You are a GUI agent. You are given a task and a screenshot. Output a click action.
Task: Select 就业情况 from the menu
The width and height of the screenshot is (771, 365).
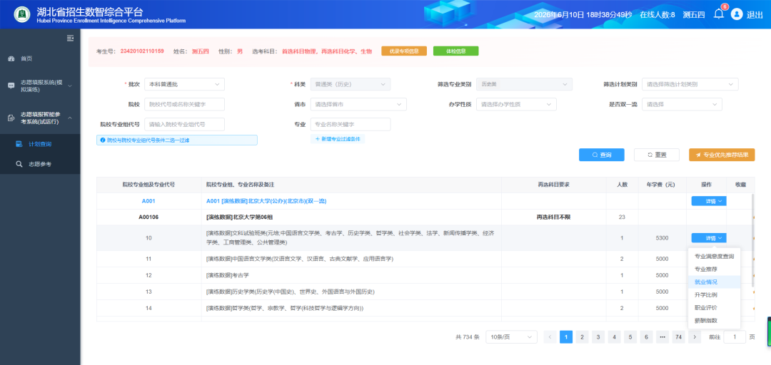click(714, 282)
